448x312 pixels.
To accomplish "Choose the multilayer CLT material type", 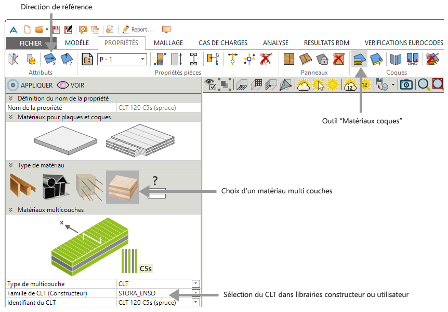I will coord(123,187).
